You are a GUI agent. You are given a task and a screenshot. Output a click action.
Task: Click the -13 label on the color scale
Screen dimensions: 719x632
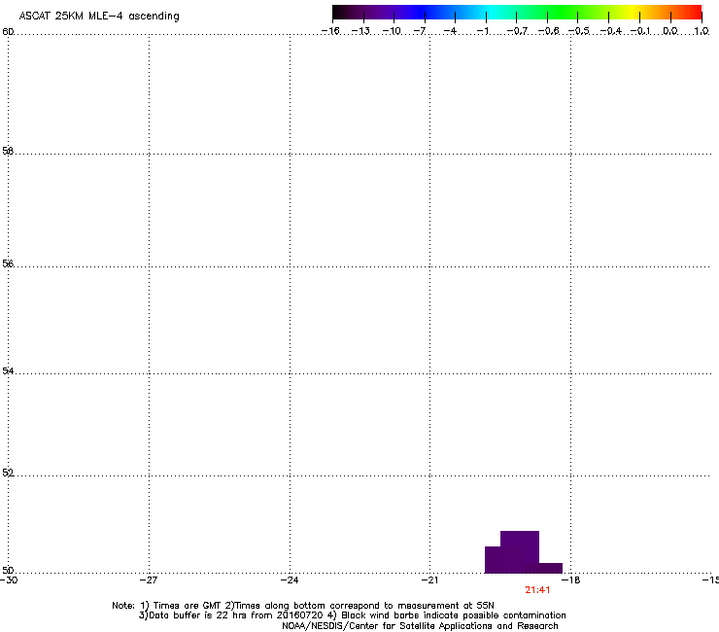[x=360, y=31]
